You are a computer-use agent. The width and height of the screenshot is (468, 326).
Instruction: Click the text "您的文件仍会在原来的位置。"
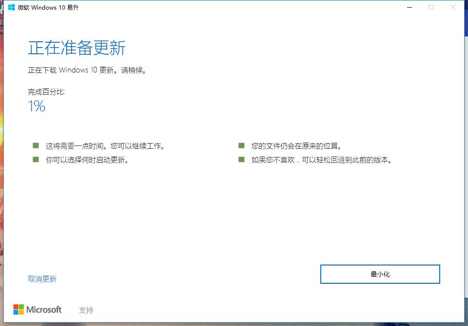[296, 146]
